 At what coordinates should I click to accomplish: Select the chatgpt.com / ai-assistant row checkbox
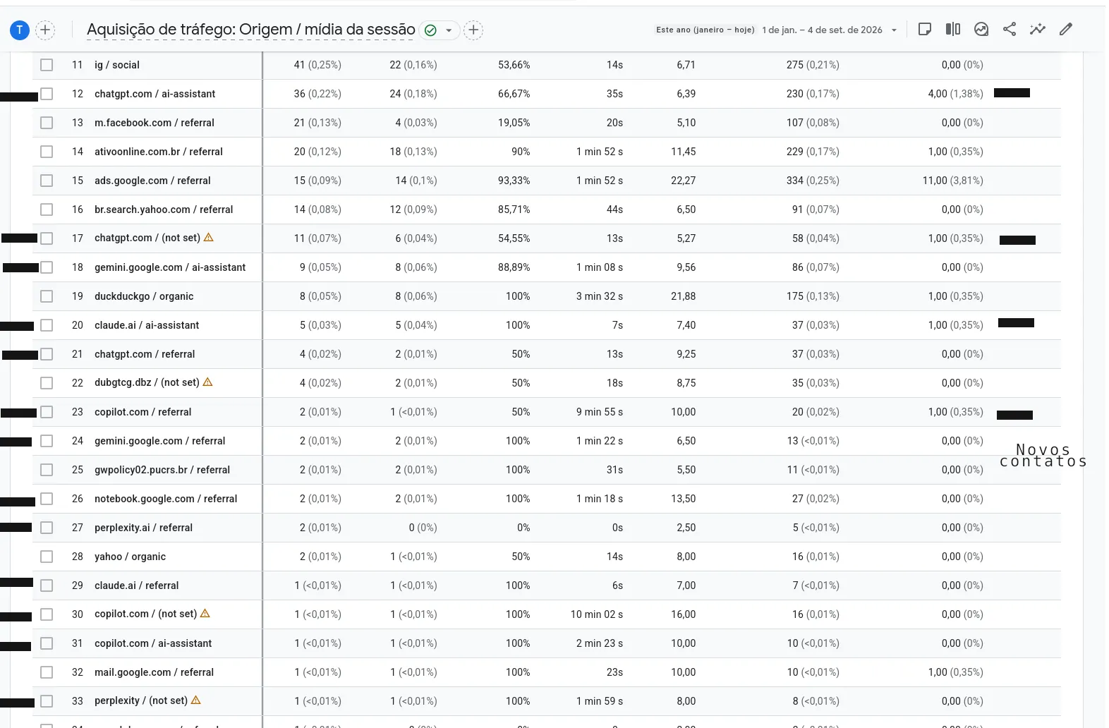pyautogui.click(x=47, y=94)
